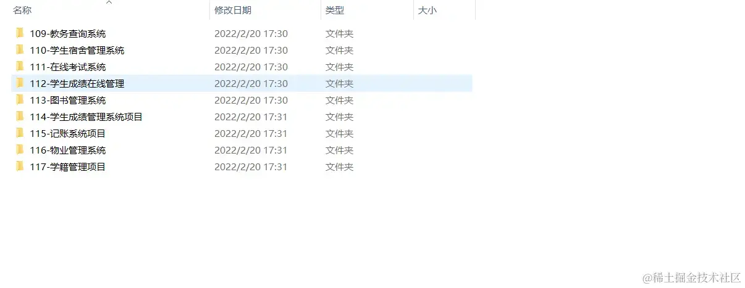745x288 pixels.
Task: Select the 111-在线考试系统 folder icon
Action: 20,67
